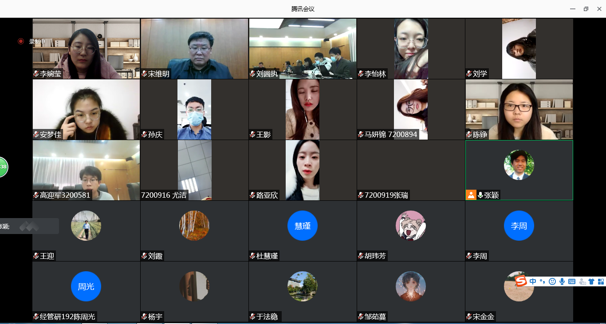Image resolution: width=606 pixels, height=324 pixels.
Task: Open the Sogou toolbox grid icon
Action: point(601,281)
